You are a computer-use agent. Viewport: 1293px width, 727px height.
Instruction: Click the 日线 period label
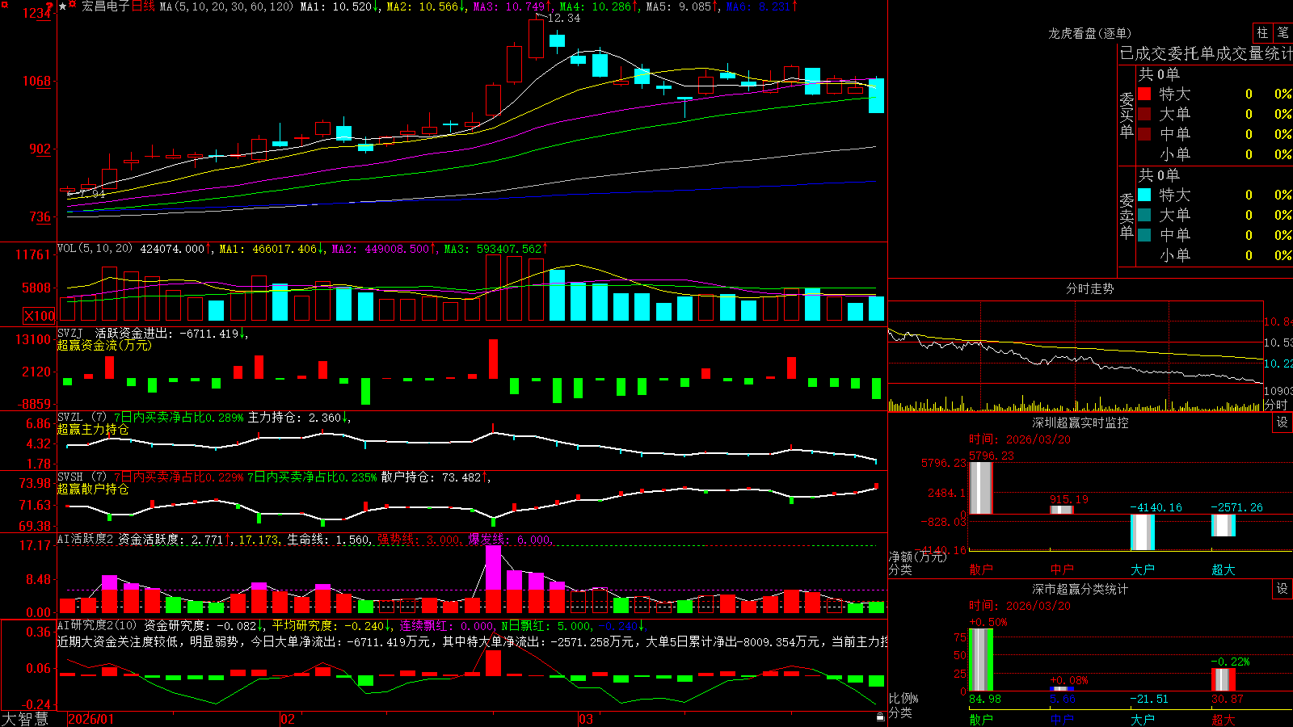pos(142,6)
